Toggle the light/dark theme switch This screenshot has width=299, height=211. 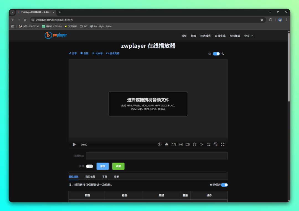216,54
